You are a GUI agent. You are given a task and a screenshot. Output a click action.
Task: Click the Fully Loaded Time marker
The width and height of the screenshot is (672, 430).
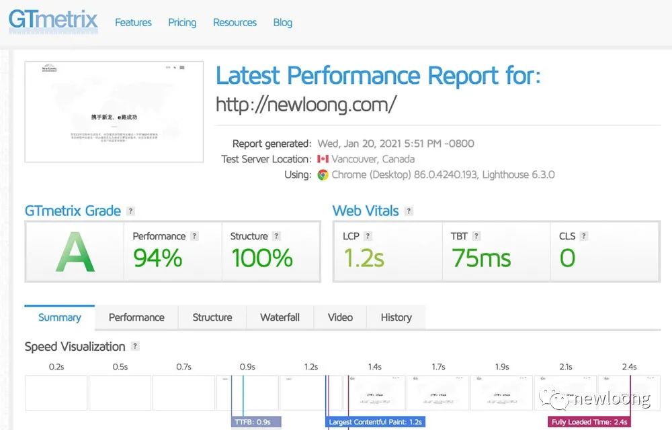[589, 422]
